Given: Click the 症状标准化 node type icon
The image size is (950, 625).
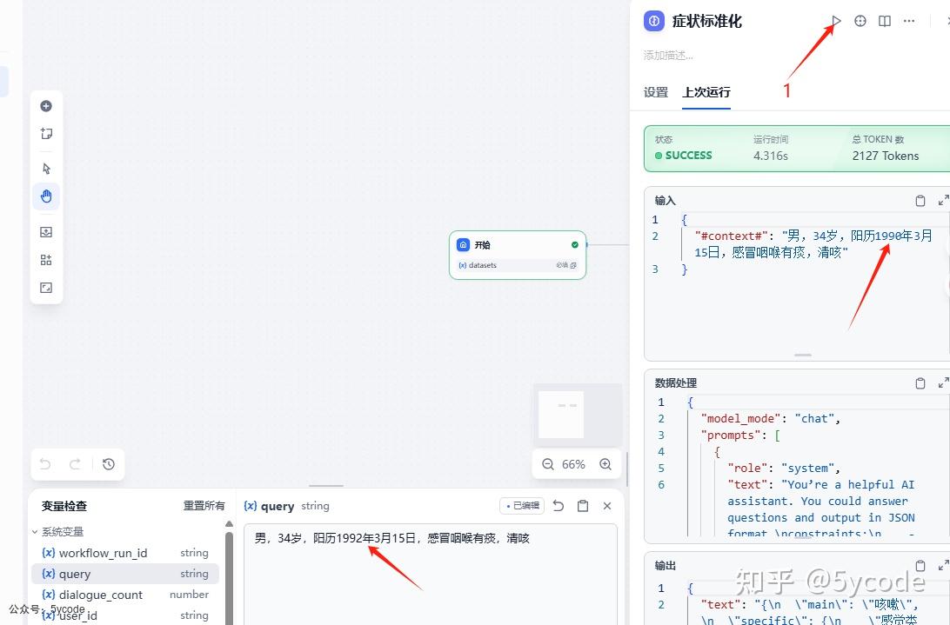Looking at the screenshot, I should click(x=653, y=21).
